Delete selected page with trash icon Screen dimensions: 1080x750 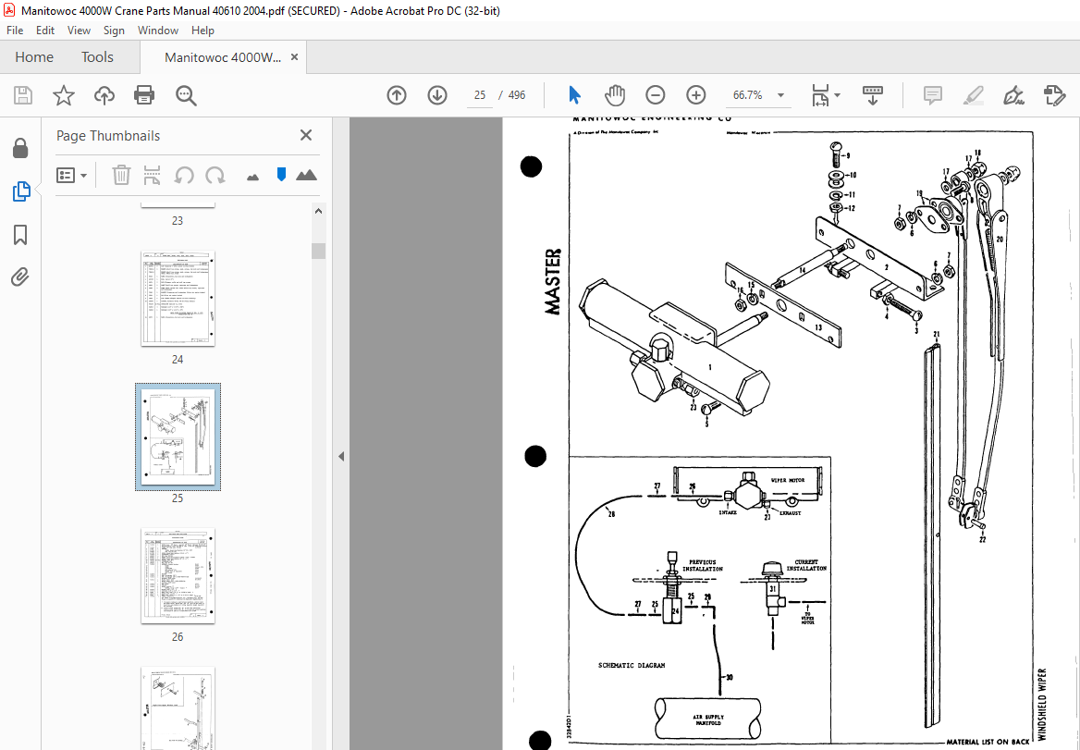[121, 175]
